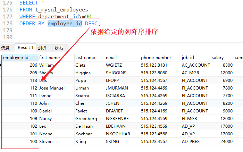Image resolution: width=243 pixels, height=152 pixels.
Task: Click first name cell Jose Manuel
Action: (x=56, y=88)
